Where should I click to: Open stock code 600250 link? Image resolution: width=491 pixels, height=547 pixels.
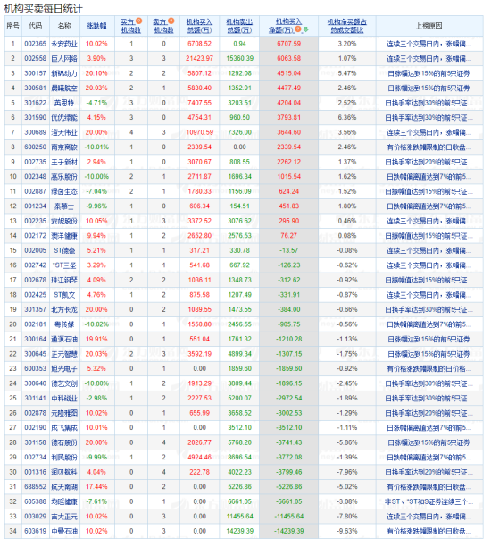pos(35,147)
